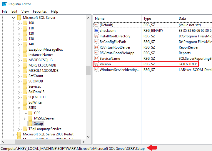The width and height of the screenshot is (212, 151).
Task: Expand the SQLNCLI11 key
Action: (19, 97)
